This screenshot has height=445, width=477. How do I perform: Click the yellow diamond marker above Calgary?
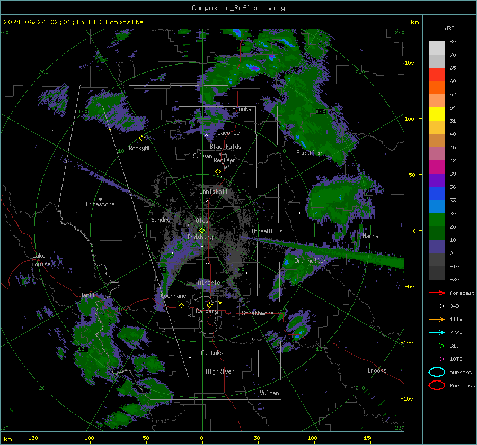click(x=209, y=305)
